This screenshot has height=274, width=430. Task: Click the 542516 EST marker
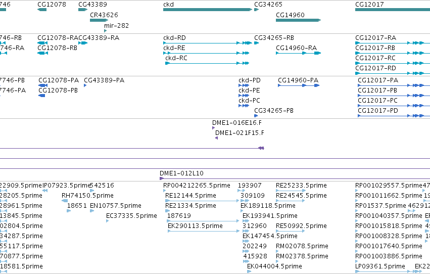coord(92,191)
